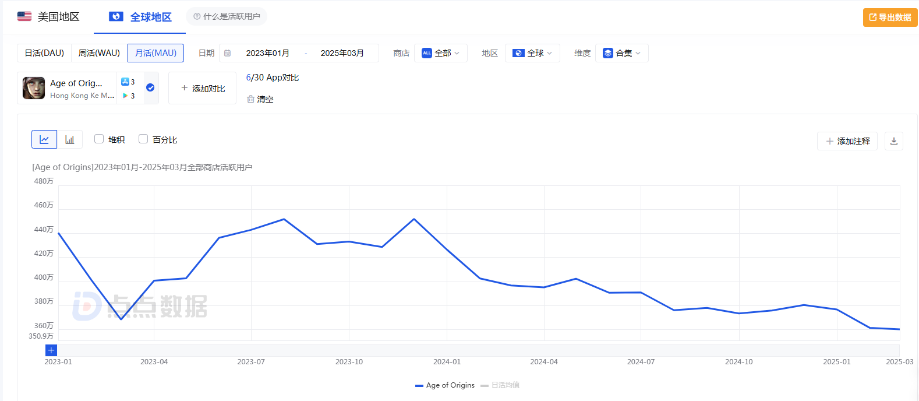Switch to line chart view icon
919x401 pixels.
click(44, 139)
